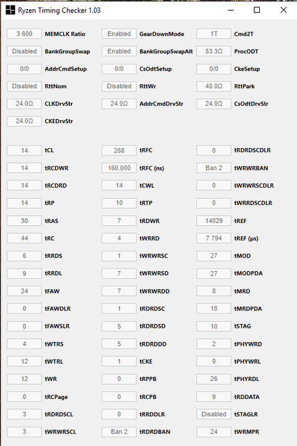297x446 pixels.
Task: Click the RttPark 48.0Ω field
Action: click(214, 86)
